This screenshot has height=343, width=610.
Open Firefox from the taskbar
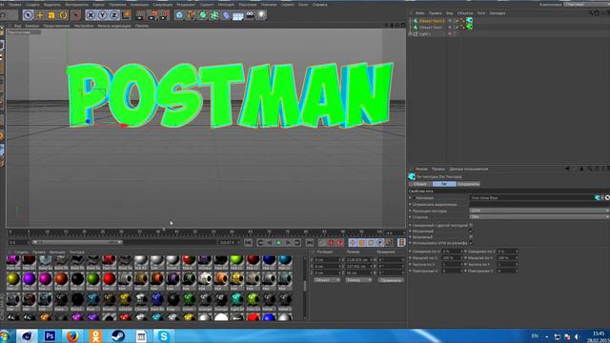(72, 336)
